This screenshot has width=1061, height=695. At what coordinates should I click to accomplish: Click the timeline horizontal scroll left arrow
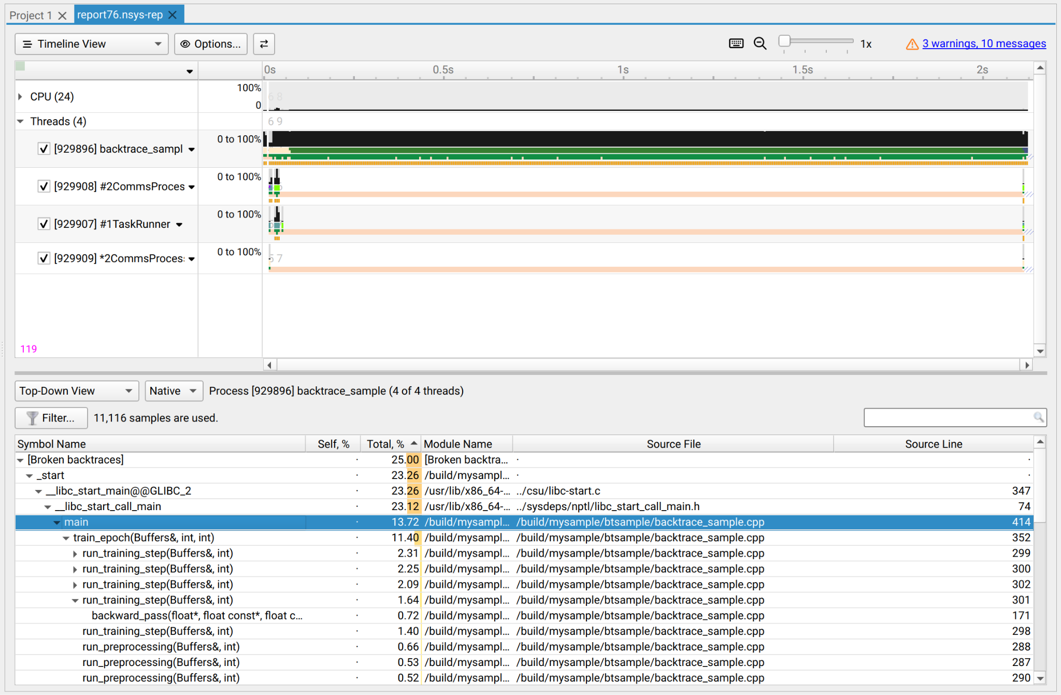pyautogui.click(x=269, y=365)
